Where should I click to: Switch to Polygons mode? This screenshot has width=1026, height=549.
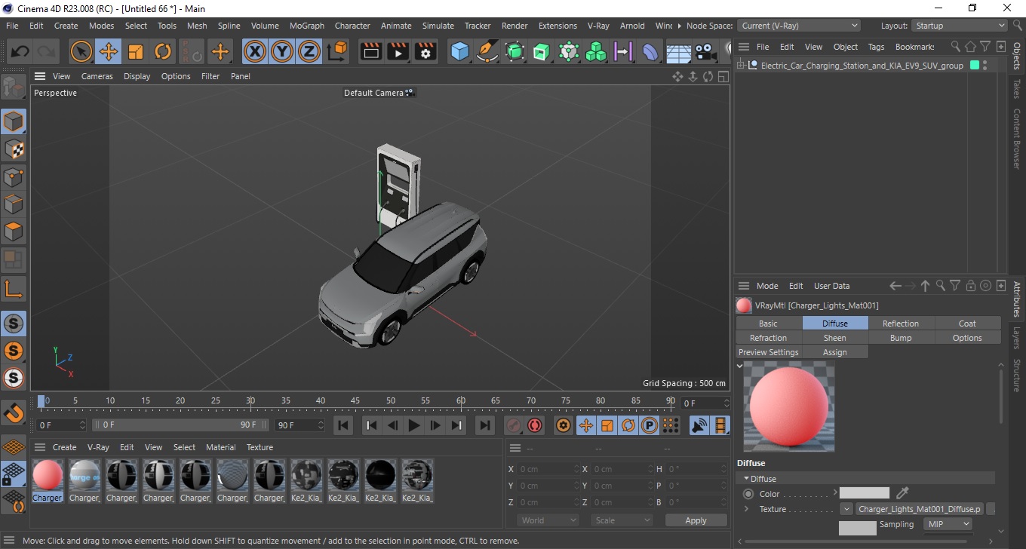tap(14, 231)
